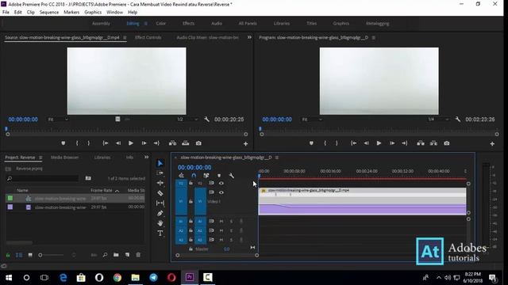The width and height of the screenshot is (508, 285).
Task: Add marker in timeline header
Action: 219,176
